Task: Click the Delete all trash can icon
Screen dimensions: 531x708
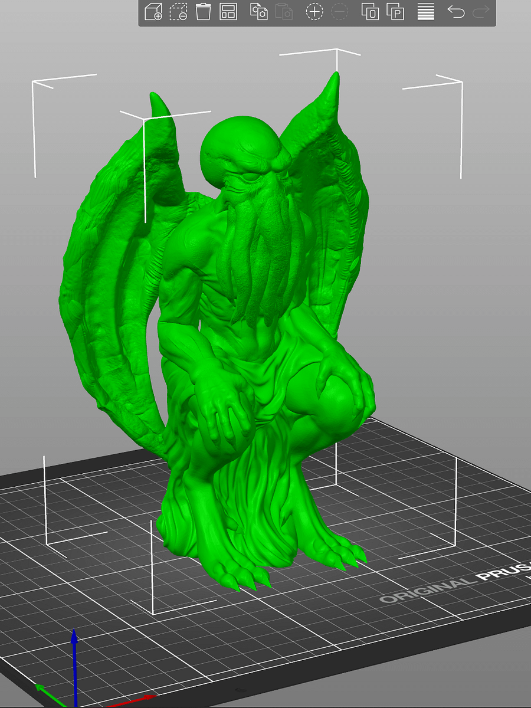Action: [203, 12]
